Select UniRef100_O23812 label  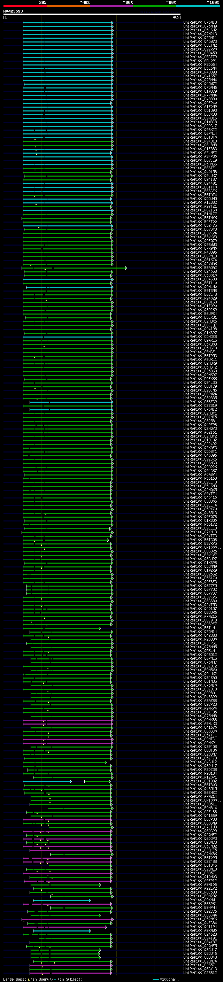tap(200, 973)
